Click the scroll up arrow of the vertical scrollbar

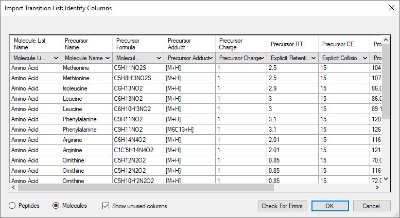(386, 40)
